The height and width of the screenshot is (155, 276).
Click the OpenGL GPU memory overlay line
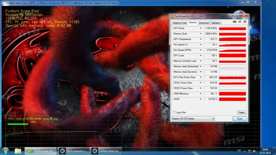click(38, 25)
